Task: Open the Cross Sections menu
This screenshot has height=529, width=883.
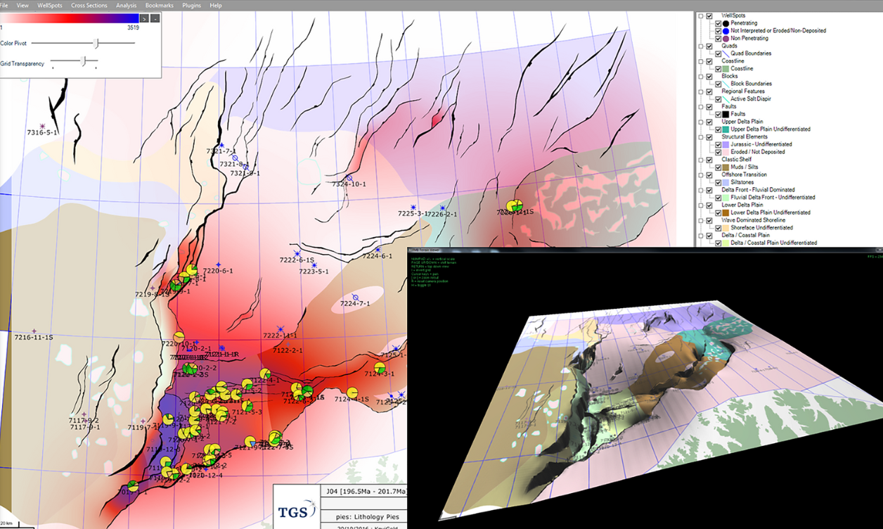Action: point(89,5)
